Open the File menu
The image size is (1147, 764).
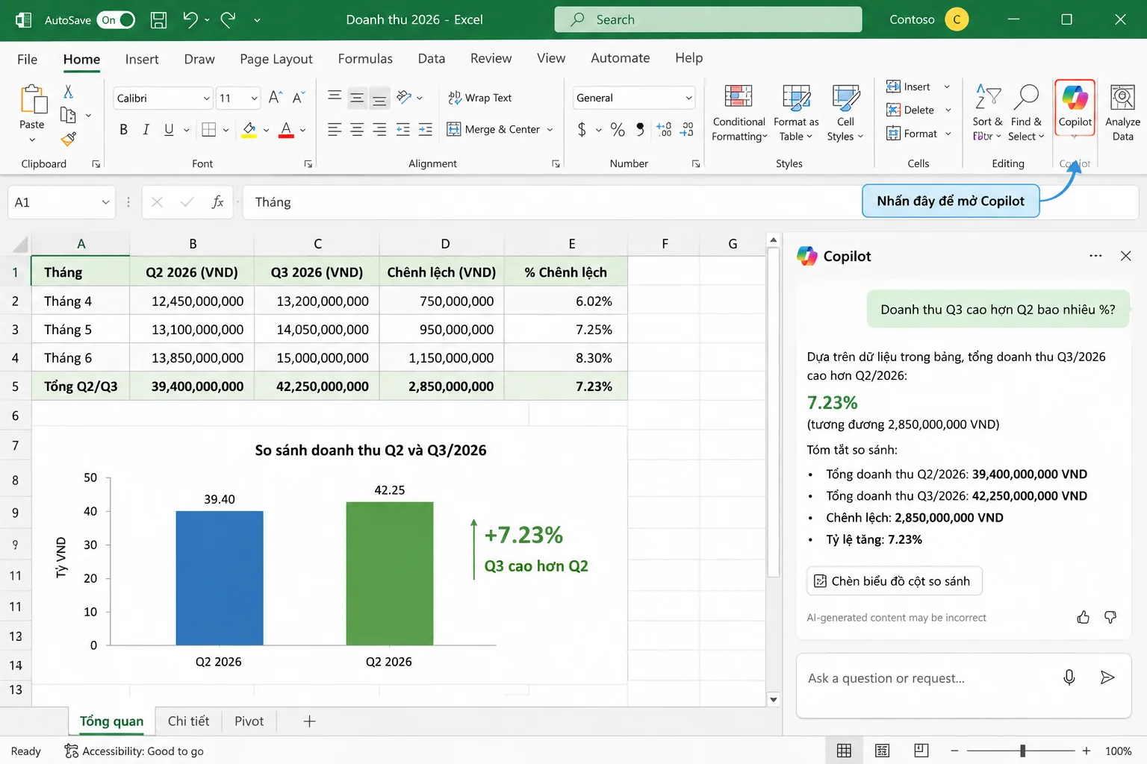(27, 59)
